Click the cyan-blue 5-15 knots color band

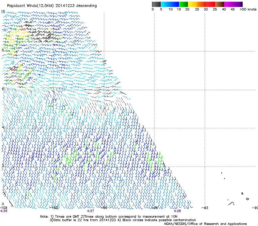170,4
